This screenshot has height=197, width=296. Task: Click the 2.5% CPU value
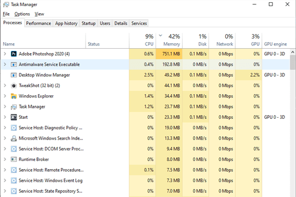tap(149, 75)
